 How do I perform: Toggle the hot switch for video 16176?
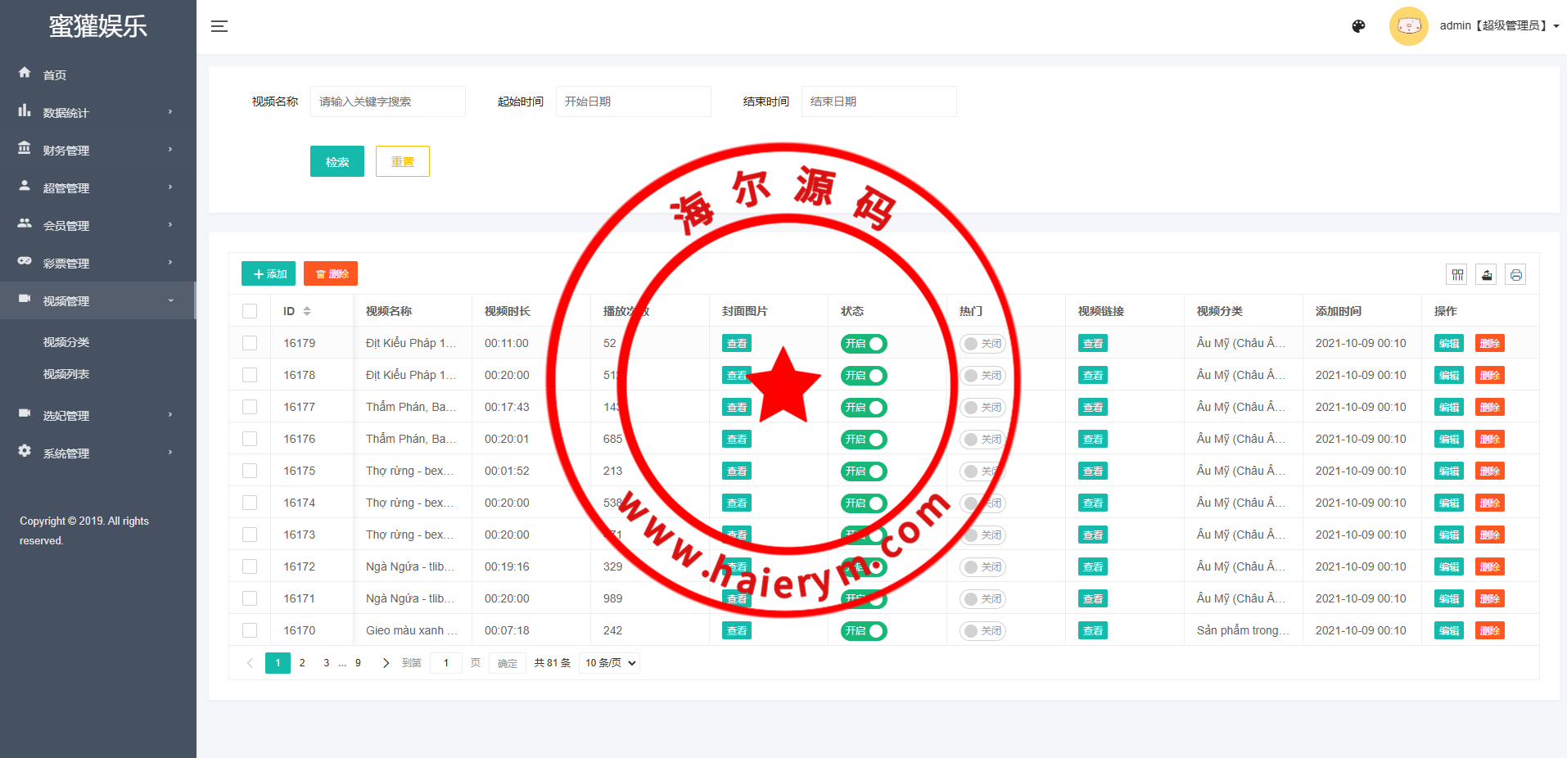click(x=982, y=440)
